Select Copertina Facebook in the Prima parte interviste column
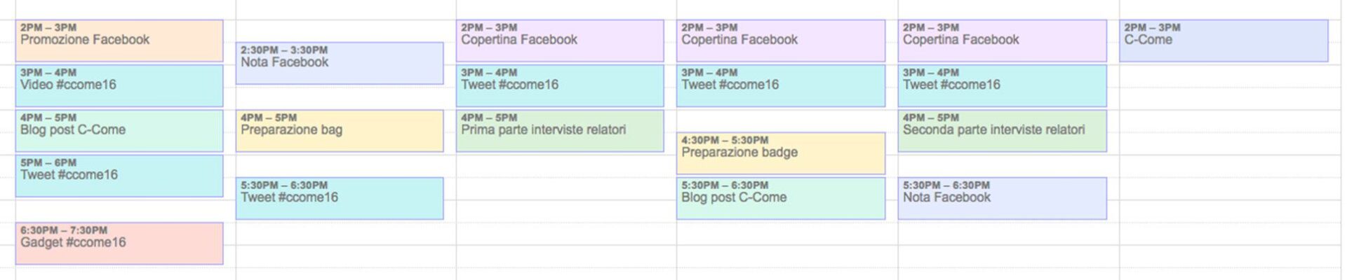Viewport: 1347px width, 280px height. point(560,41)
